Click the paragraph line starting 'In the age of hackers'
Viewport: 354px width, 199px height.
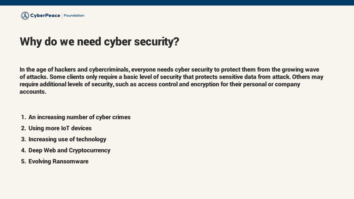click(169, 70)
